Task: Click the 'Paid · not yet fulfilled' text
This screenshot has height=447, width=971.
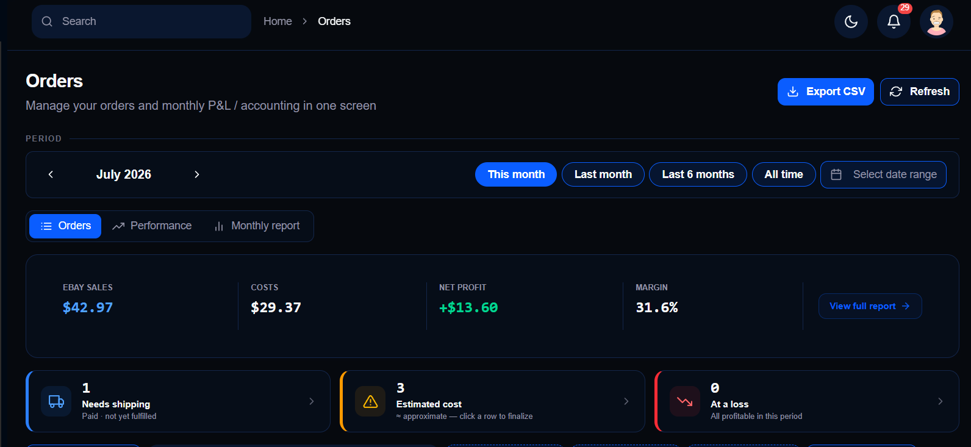Action: [119, 417]
